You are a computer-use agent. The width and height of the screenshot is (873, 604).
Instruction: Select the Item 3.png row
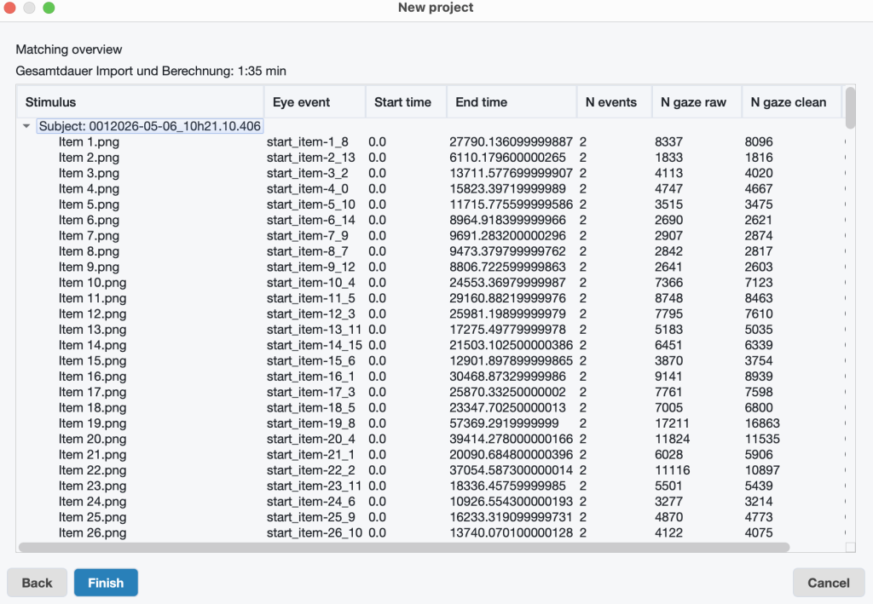click(430, 173)
